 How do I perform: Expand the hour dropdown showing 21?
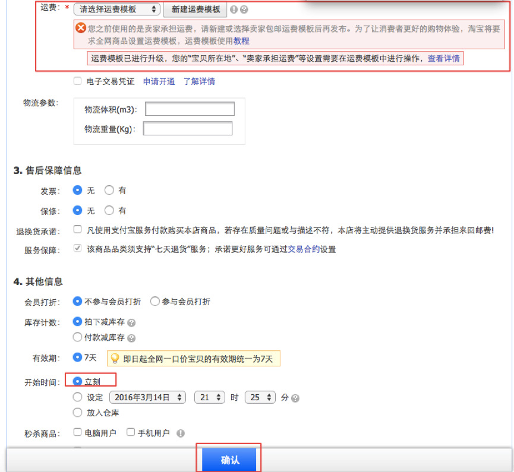tap(211, 397)
